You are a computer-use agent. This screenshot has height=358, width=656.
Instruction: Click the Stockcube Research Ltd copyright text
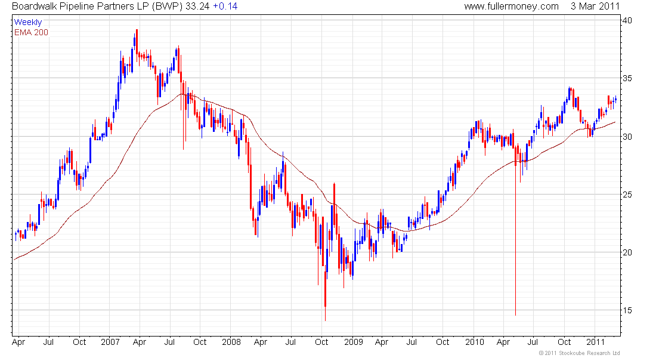(579, 353)
